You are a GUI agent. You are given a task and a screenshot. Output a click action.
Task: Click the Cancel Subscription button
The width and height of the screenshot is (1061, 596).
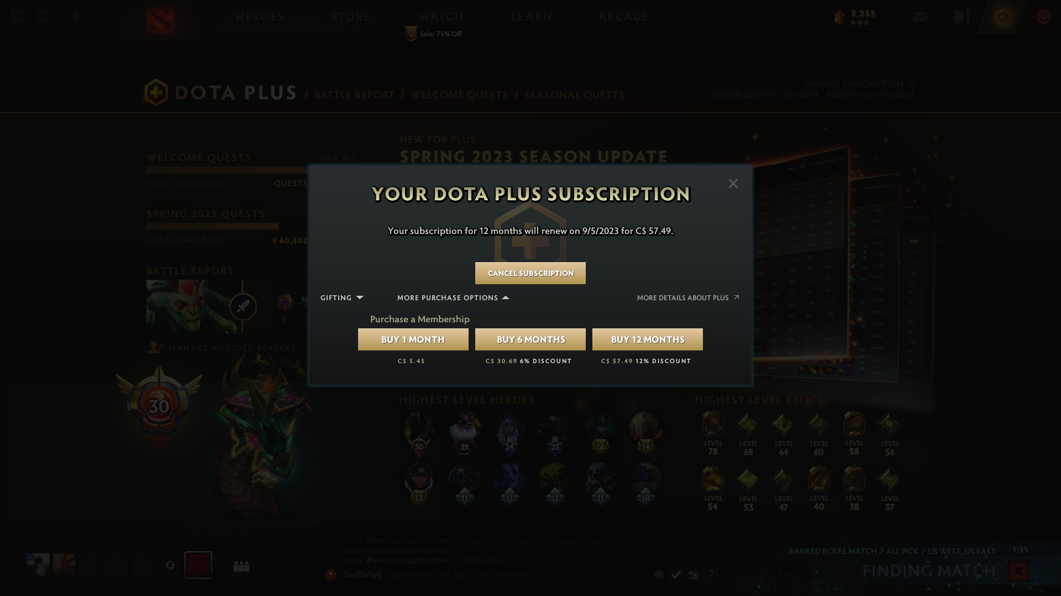click(530, 273)
